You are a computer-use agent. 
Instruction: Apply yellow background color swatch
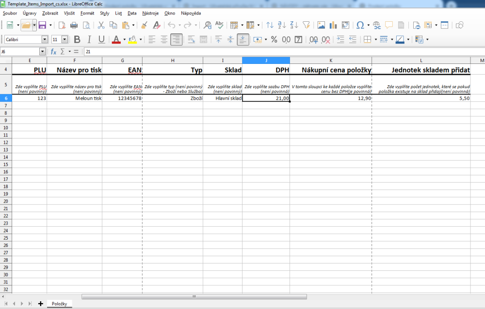point(132,40)
